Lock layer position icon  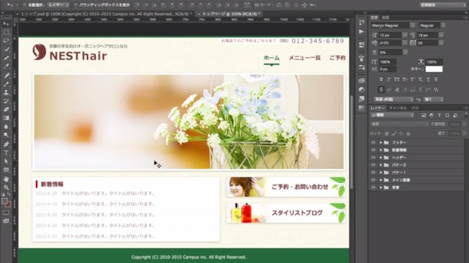(401, 134)
